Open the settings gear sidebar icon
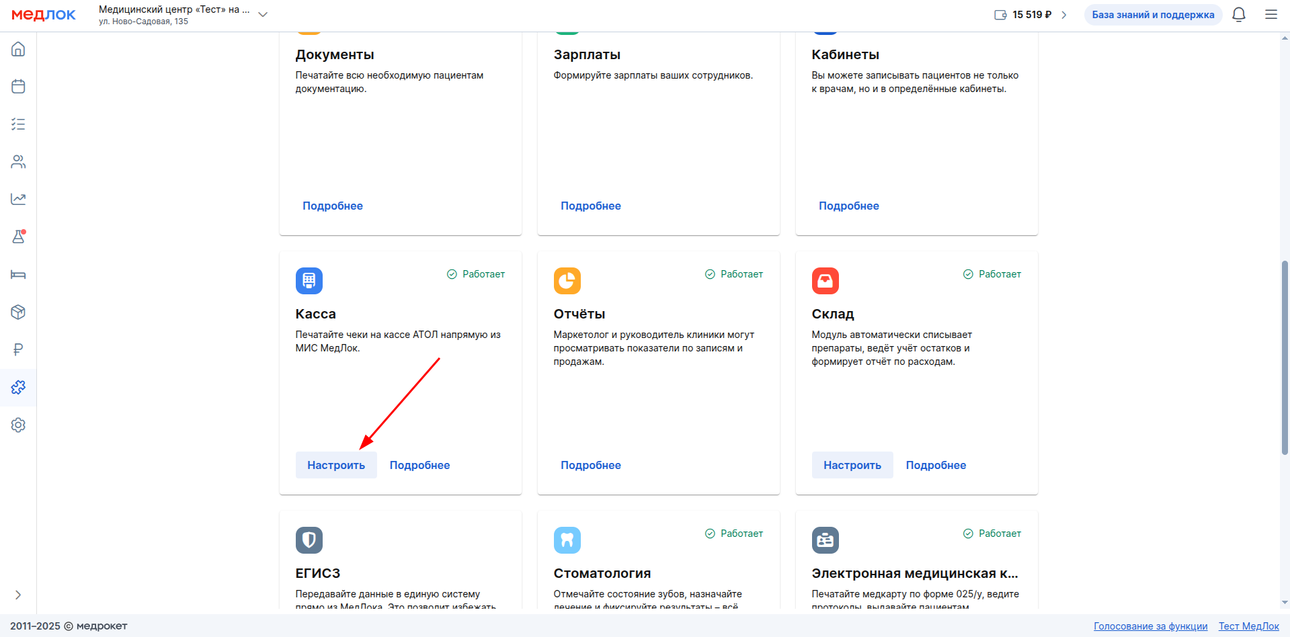This screenshot has height=637, width=1290. click(18, 425)
